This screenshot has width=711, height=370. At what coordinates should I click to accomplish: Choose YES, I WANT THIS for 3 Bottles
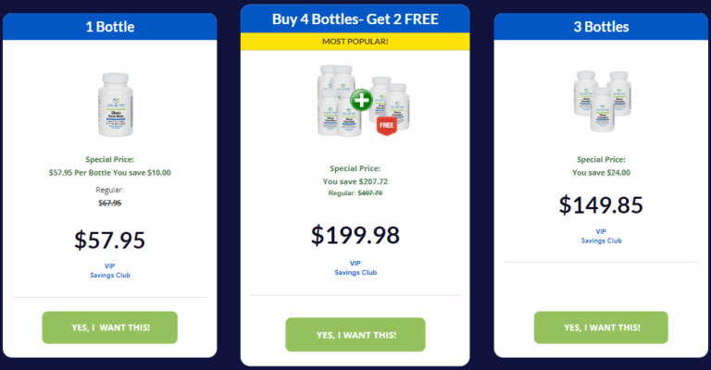tap(601, 327)
